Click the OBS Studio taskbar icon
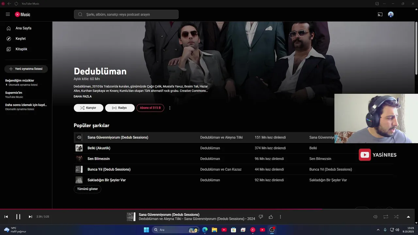Image resolution: width=418 pixels, height=235 pixels. 272,230
